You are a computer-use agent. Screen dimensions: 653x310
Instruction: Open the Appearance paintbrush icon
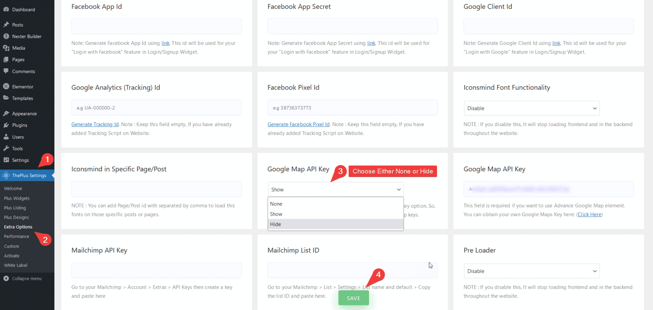tap(6, 113)
